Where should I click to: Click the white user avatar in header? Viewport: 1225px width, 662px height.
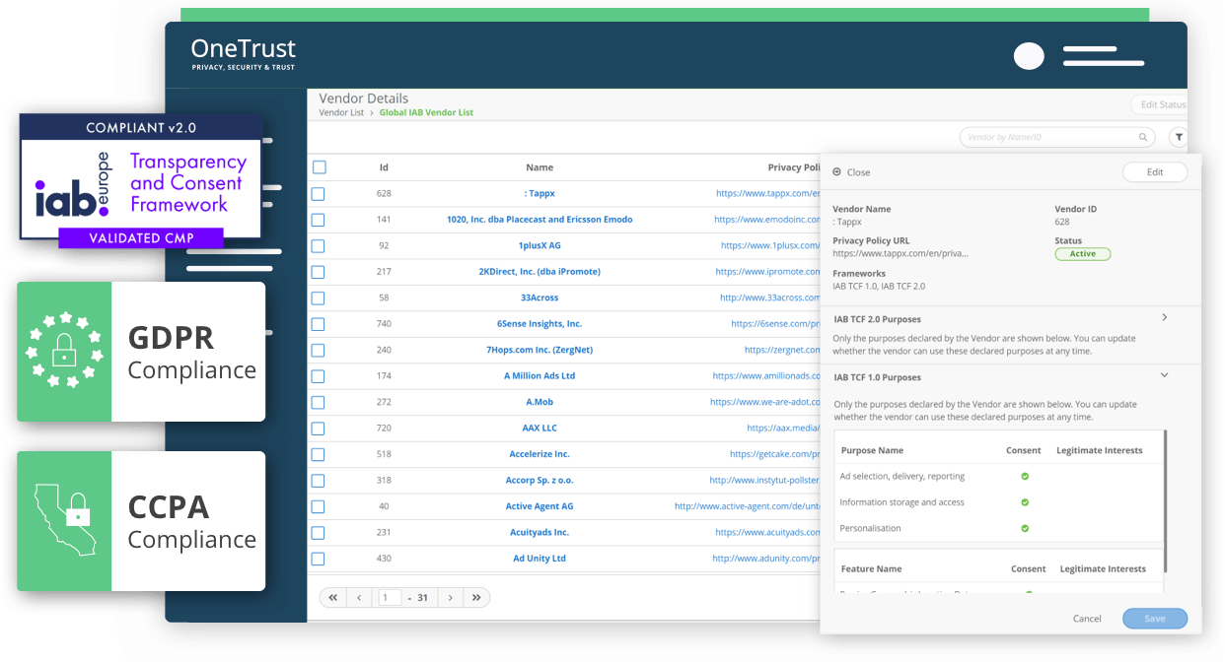(x=1029, y=56)
